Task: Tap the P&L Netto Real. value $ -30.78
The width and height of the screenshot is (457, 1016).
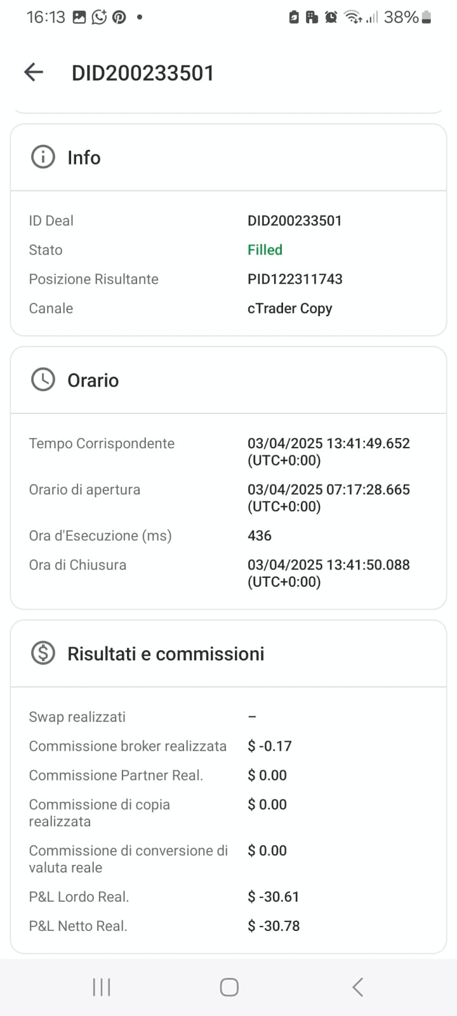Action: click(274, 926)
